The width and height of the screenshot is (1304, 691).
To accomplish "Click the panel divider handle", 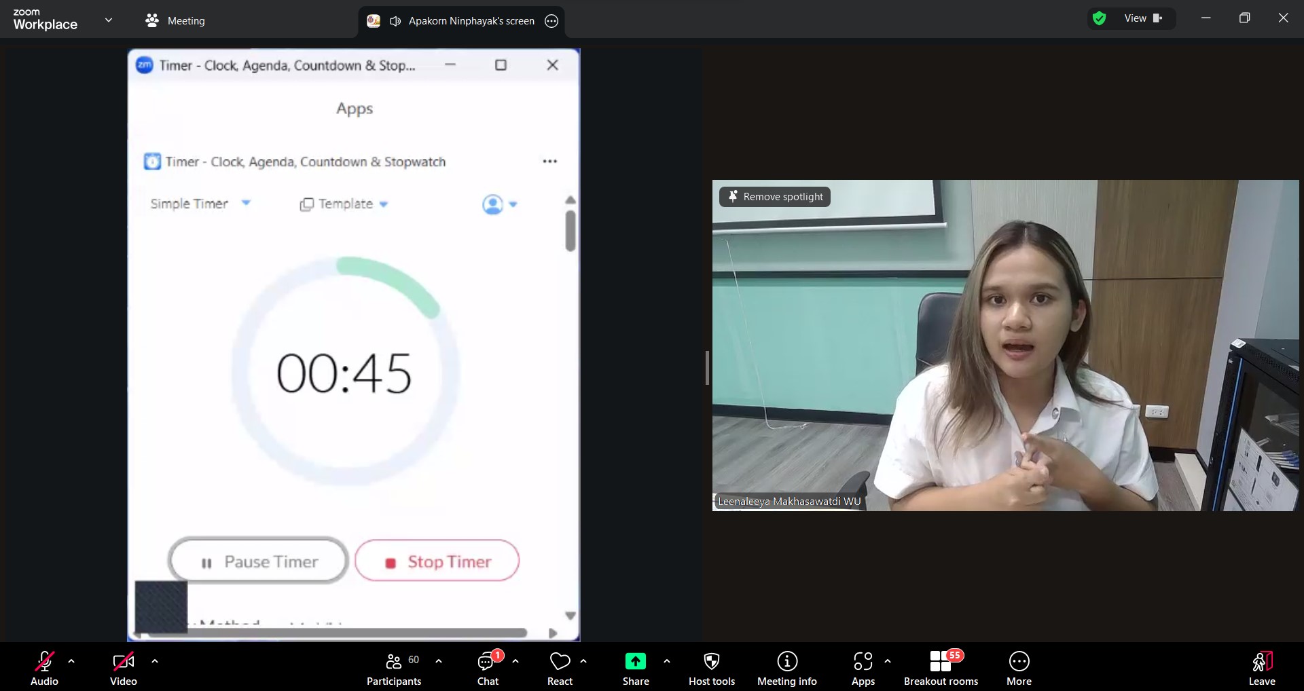I will [x=707, y=368].
